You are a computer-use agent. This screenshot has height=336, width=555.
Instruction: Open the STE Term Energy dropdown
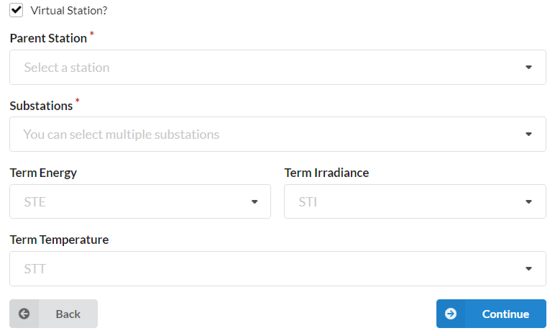pyautogui.click(x=140, y=201)
